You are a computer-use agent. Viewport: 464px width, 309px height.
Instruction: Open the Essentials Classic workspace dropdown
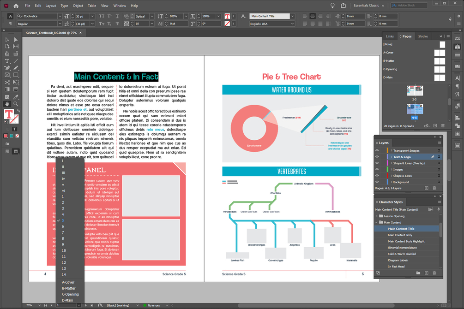369,6
